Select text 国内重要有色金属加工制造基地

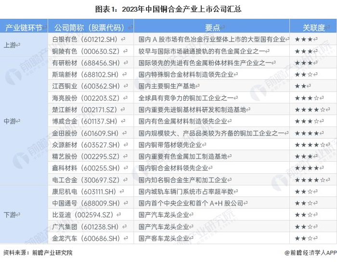coord(183,157)
